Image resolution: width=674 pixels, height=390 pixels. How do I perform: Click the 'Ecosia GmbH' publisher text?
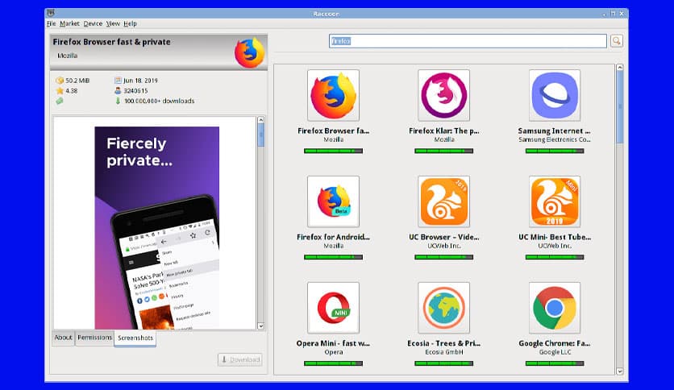[x=444, y=352]
